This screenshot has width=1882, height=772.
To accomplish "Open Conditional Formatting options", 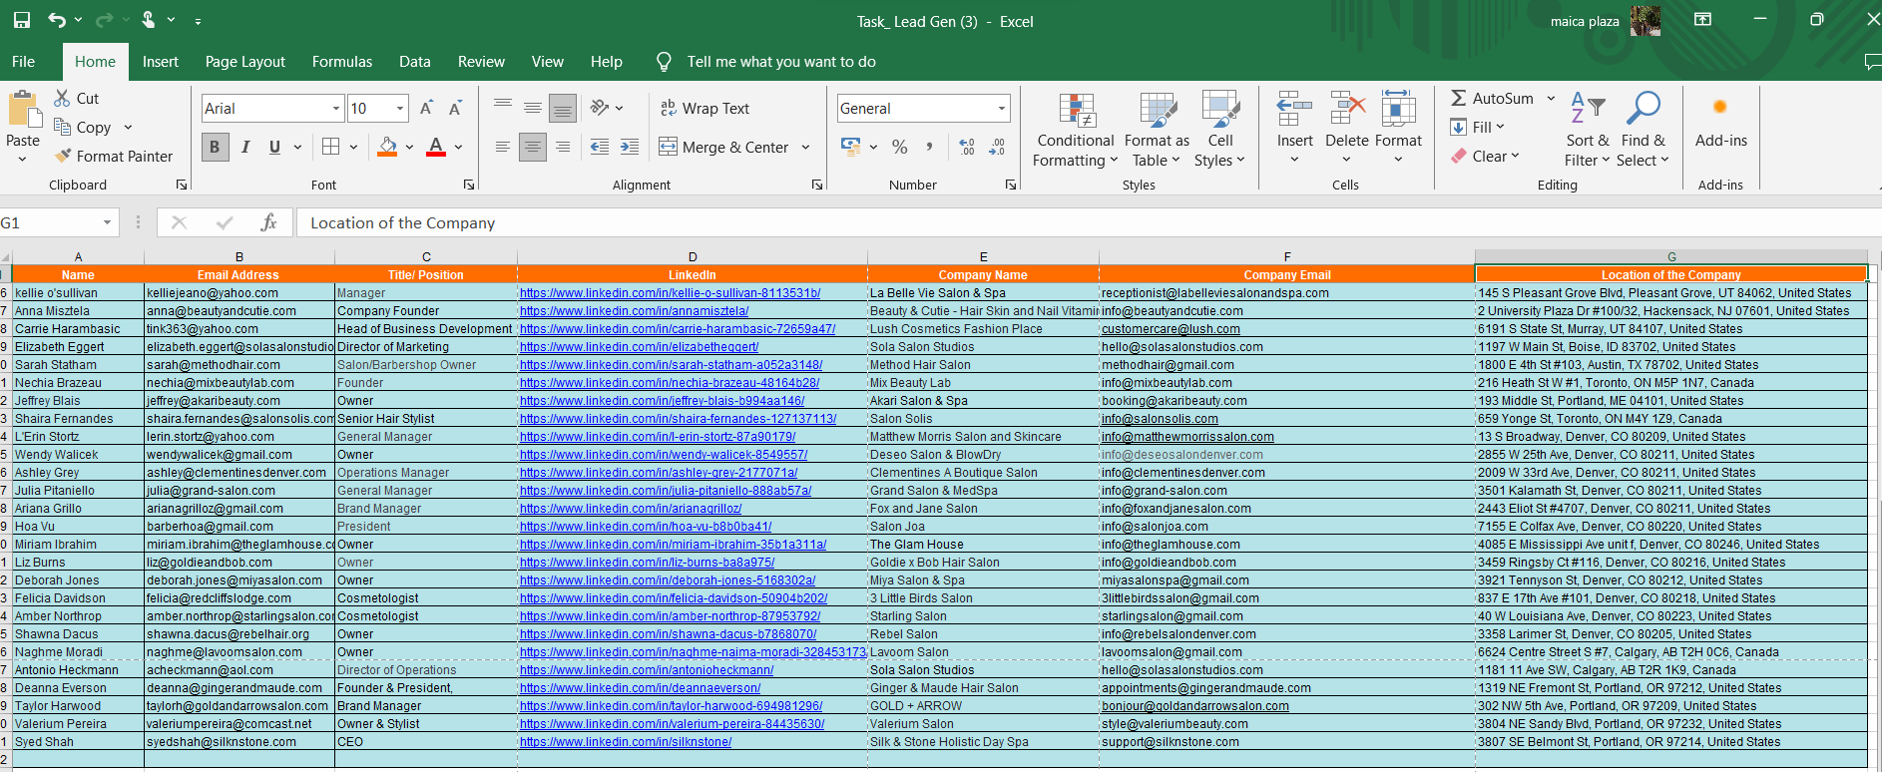I will (1075, 131).
